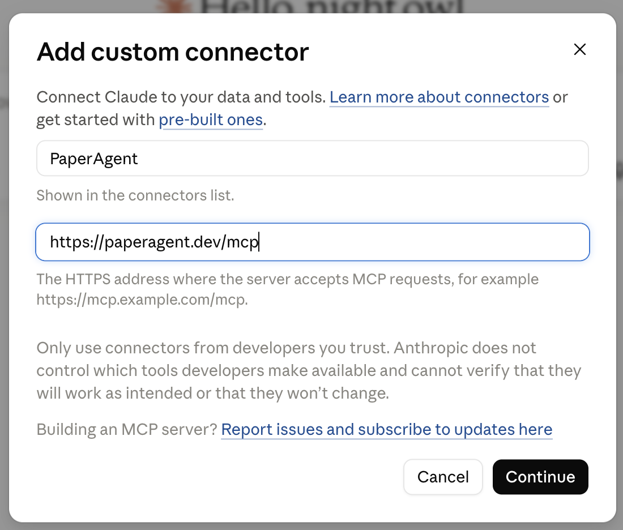Follow the pre-built ones link
This screenshot has height=530, width=623.
point(211,120)
